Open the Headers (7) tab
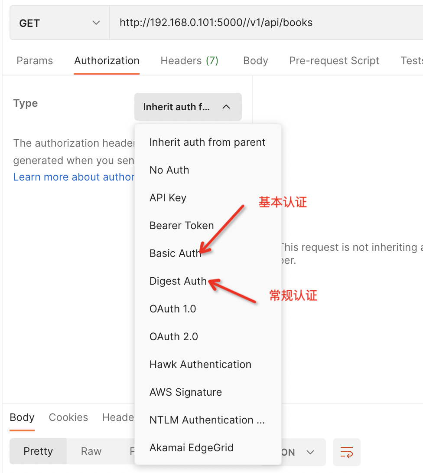 189,61
